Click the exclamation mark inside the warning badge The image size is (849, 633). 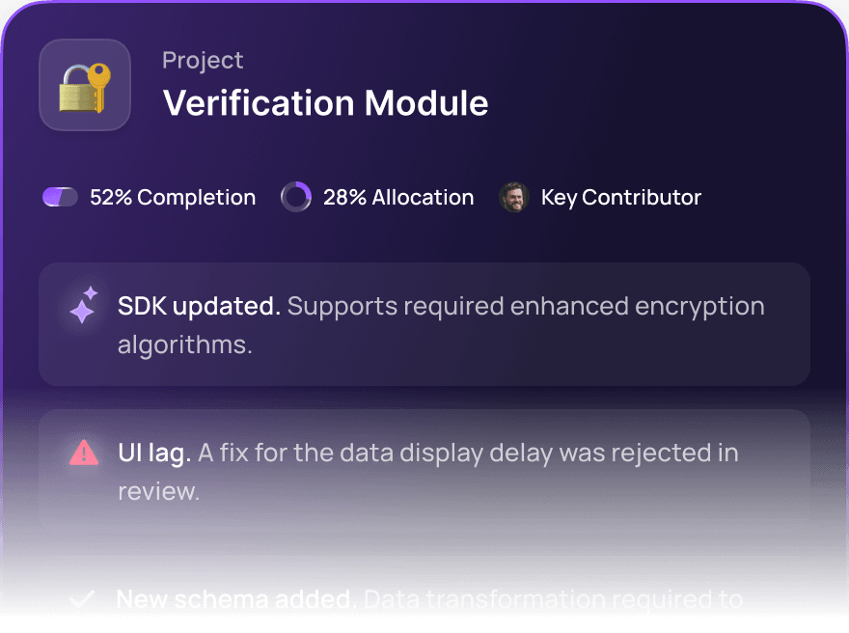coord(84,454)
